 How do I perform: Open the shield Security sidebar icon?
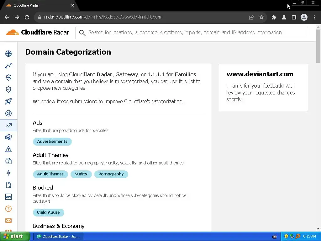pyautogui.click(x=8, y=89)
